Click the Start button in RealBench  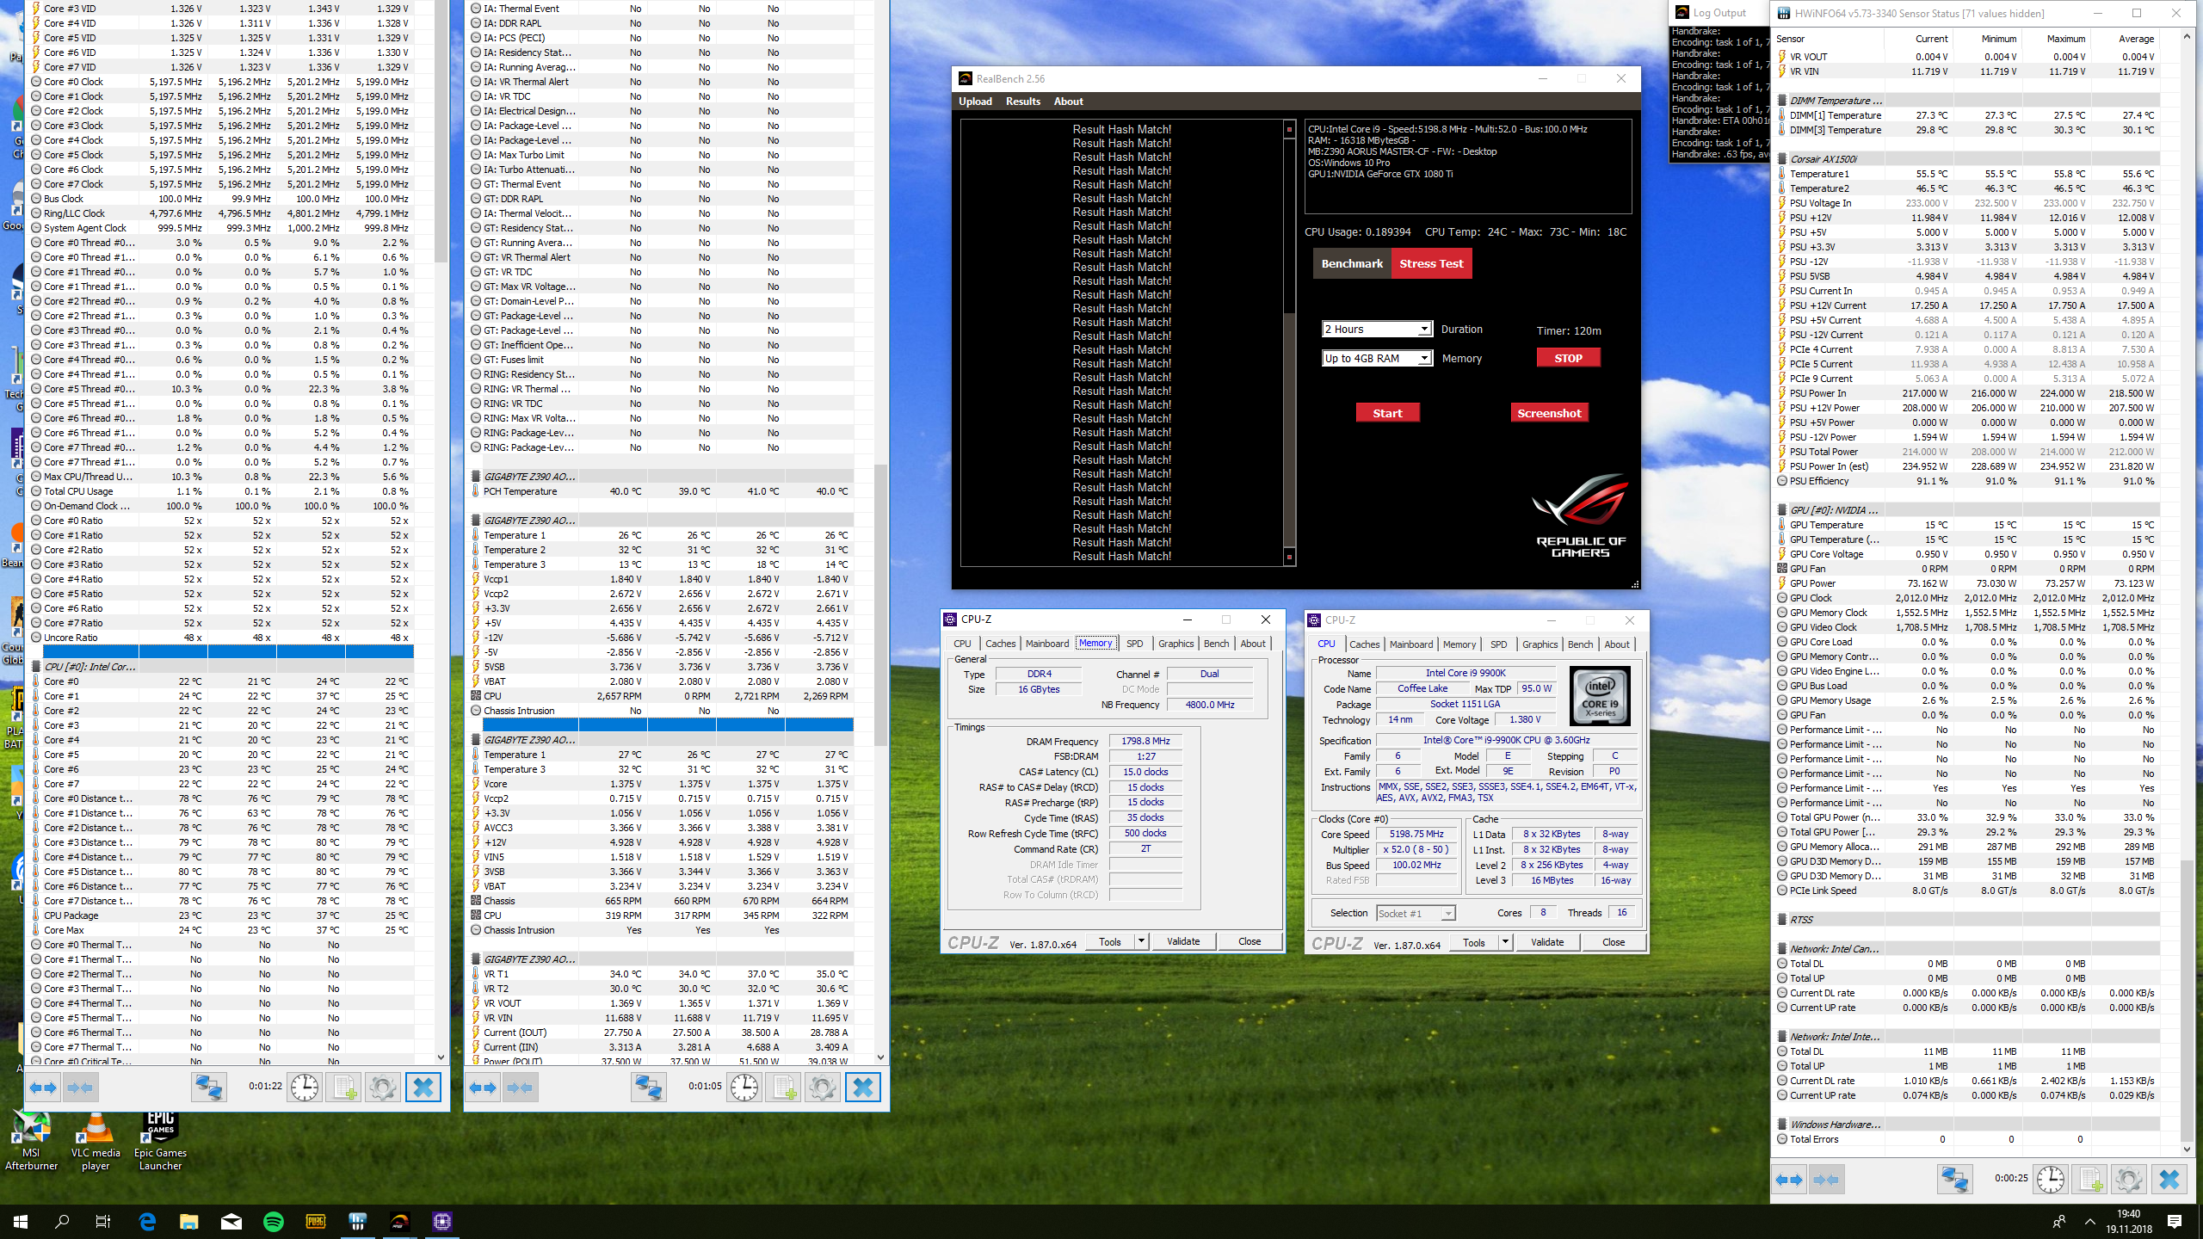tap(1387, 413)
